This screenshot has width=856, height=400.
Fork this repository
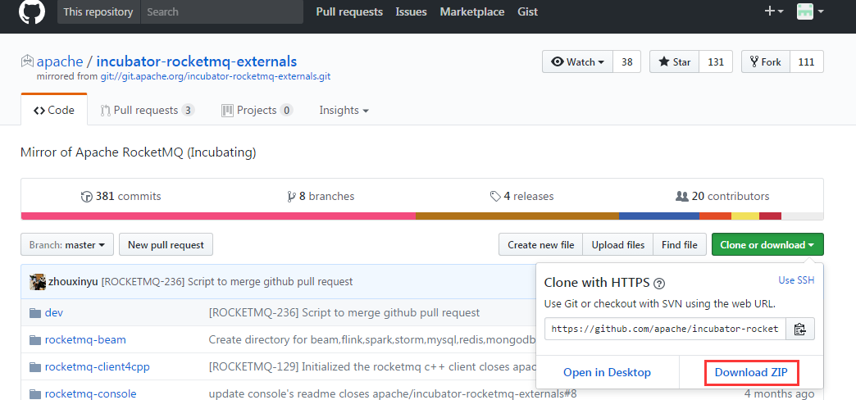click(x=765, y=61)
